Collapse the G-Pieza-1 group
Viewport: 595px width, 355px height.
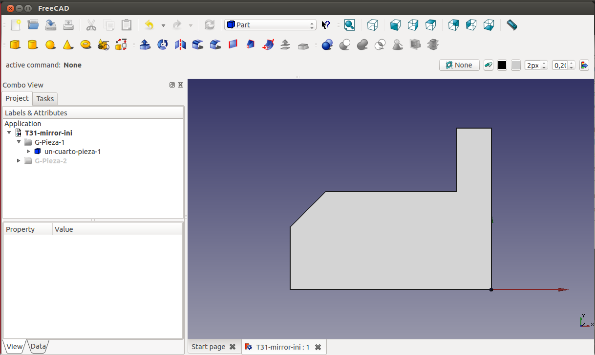(19, 142)
